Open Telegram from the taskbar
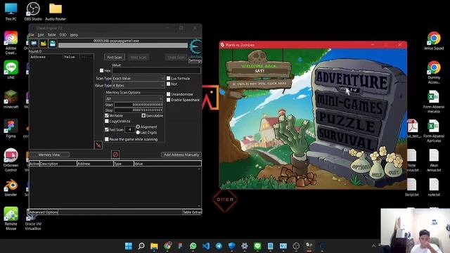The height and width of the screenshot is (253, 450). pyautogui.click(x=219, y=246)
